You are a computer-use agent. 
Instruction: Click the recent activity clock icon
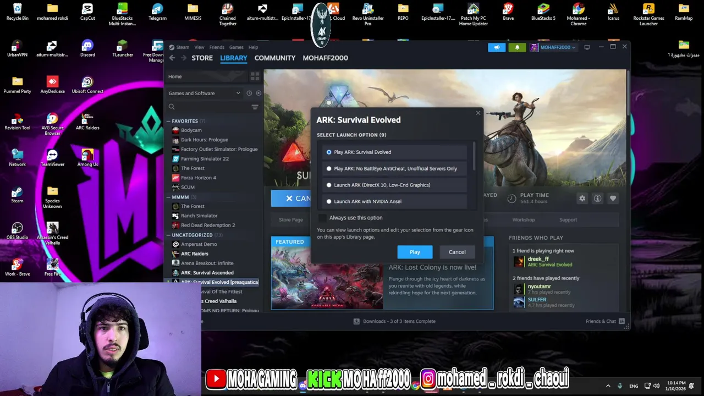coord(249,93)
